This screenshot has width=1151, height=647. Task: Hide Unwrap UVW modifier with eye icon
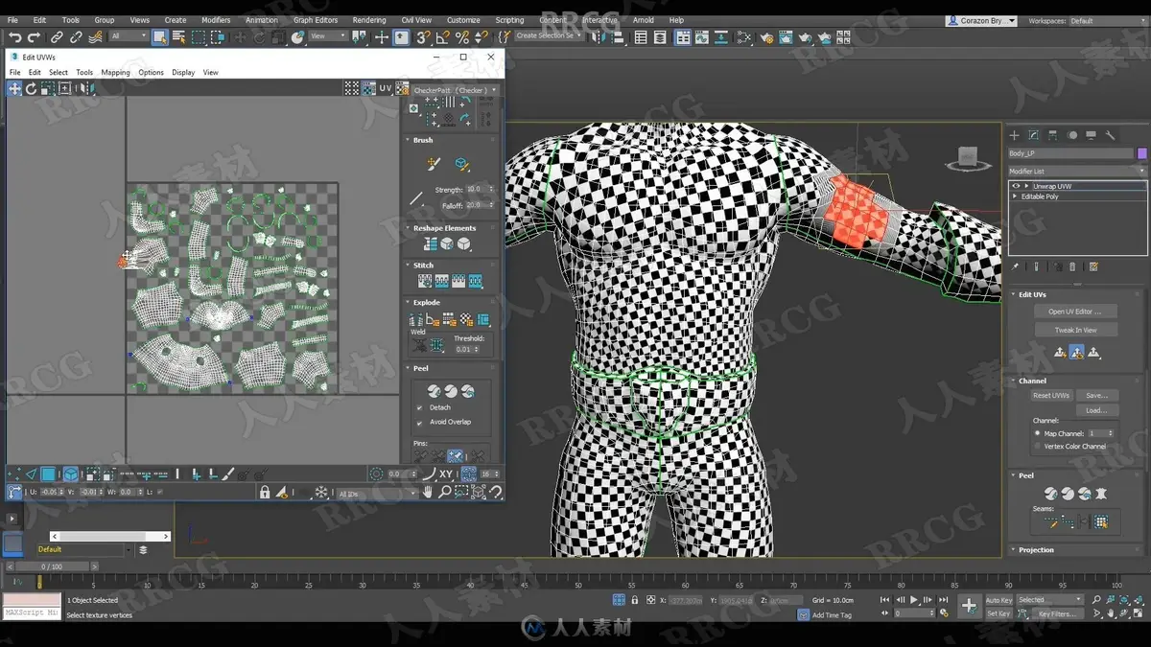pos(1016,186)
